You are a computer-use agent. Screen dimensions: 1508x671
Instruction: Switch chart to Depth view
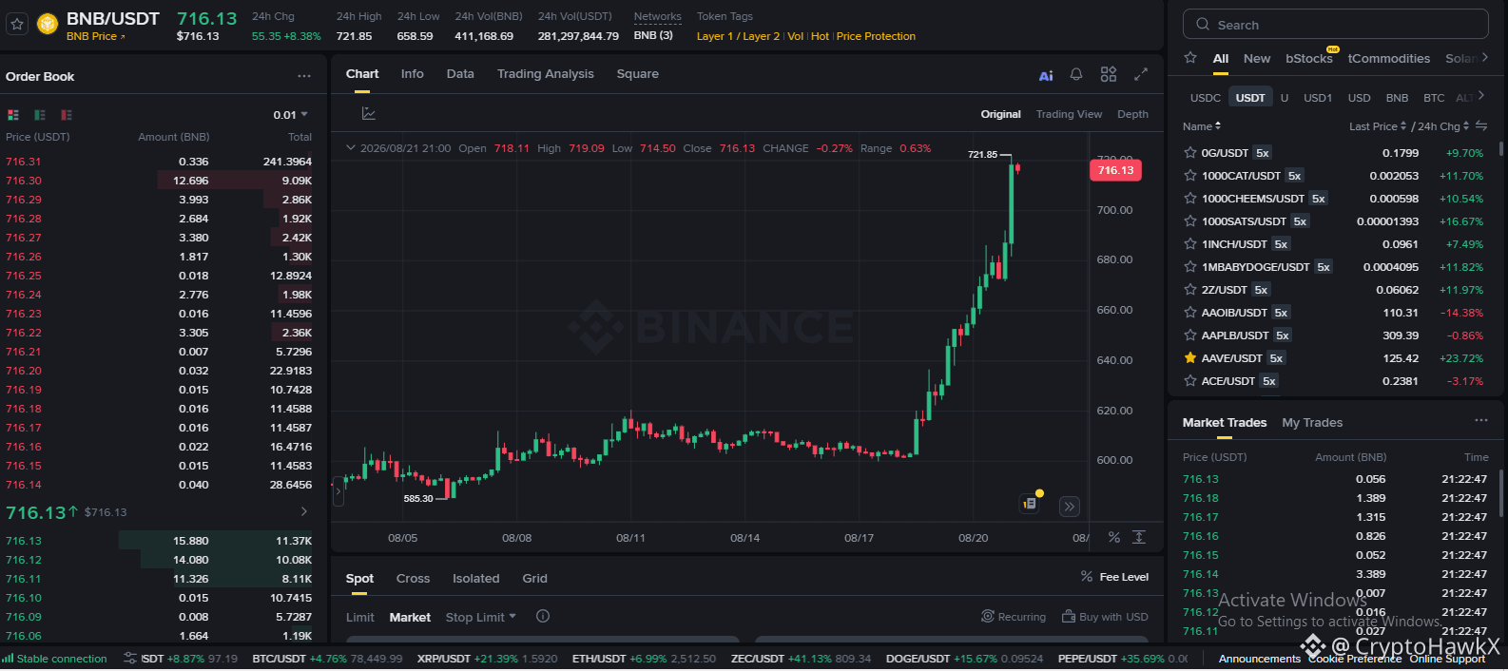pyautogui.click(x=1132, y=114)
